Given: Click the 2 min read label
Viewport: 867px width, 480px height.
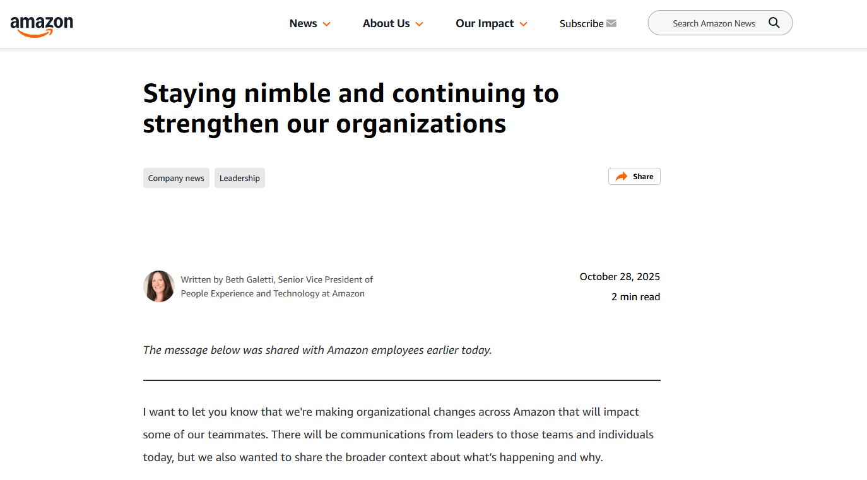Looking at the screenshot, I should pyautogui.click(x=635, y=296).
